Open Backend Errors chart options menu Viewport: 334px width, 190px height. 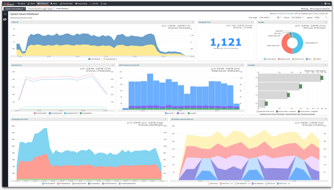tap(113, 65)
